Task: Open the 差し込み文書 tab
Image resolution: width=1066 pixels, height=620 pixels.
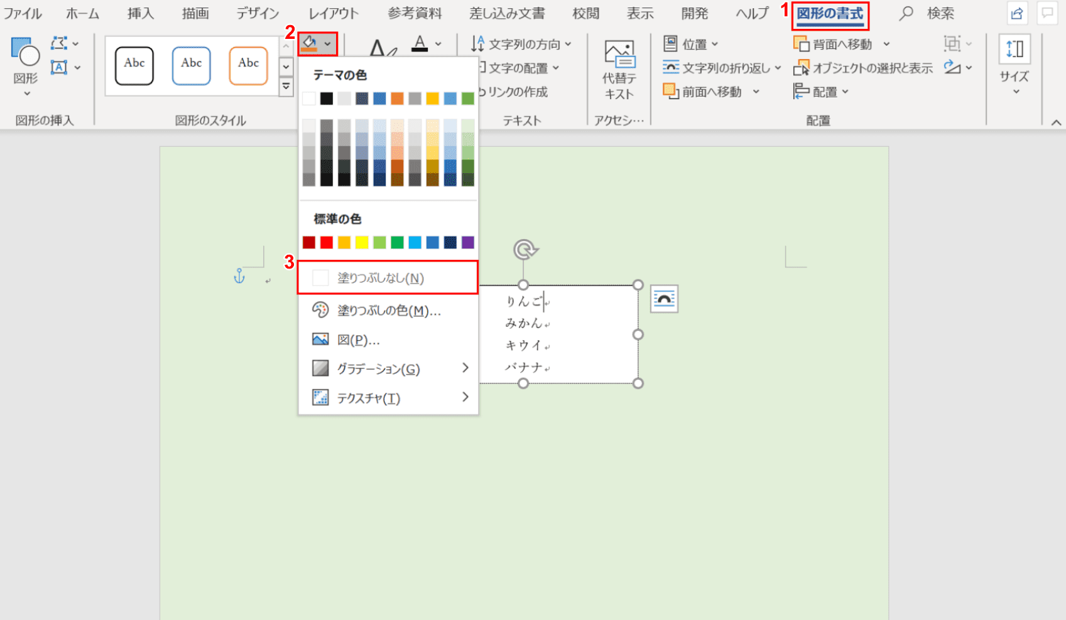Action: coord(508,13)
